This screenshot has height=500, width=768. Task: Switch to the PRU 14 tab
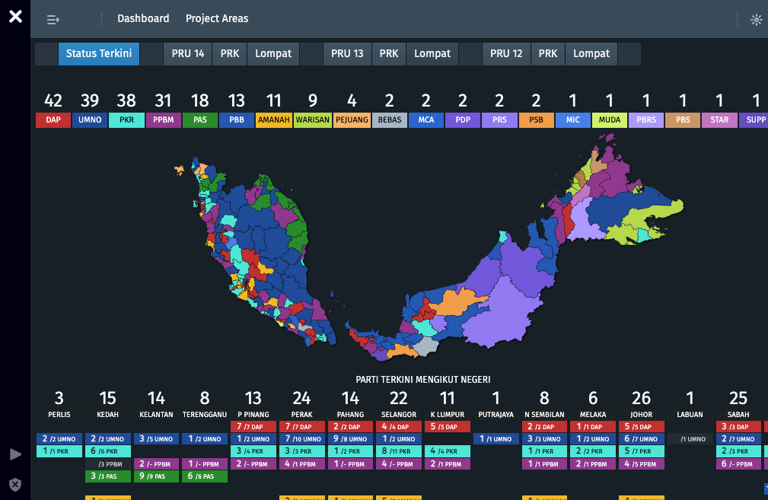(x=187, y=54)
